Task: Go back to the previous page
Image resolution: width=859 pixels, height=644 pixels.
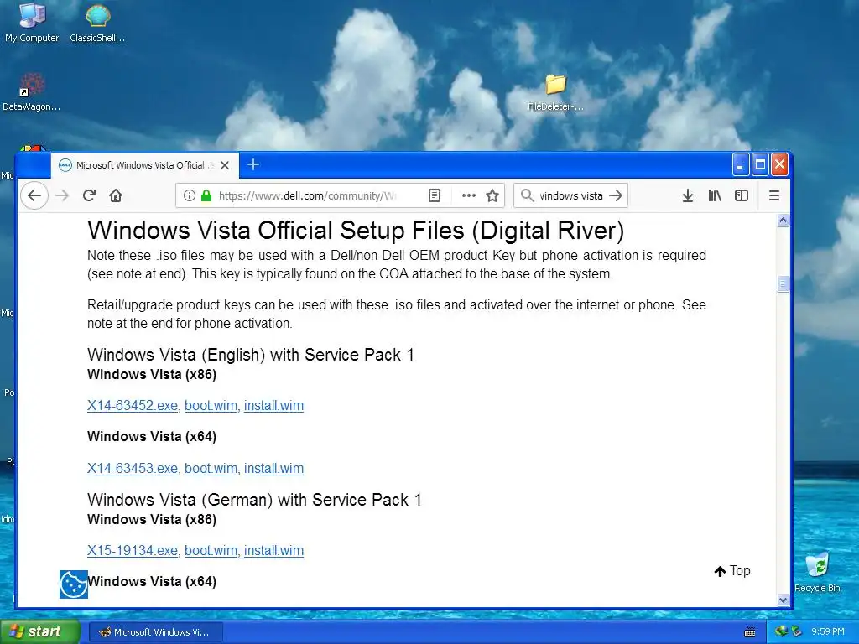Action: pyautogui.click(x=34, y=195)
